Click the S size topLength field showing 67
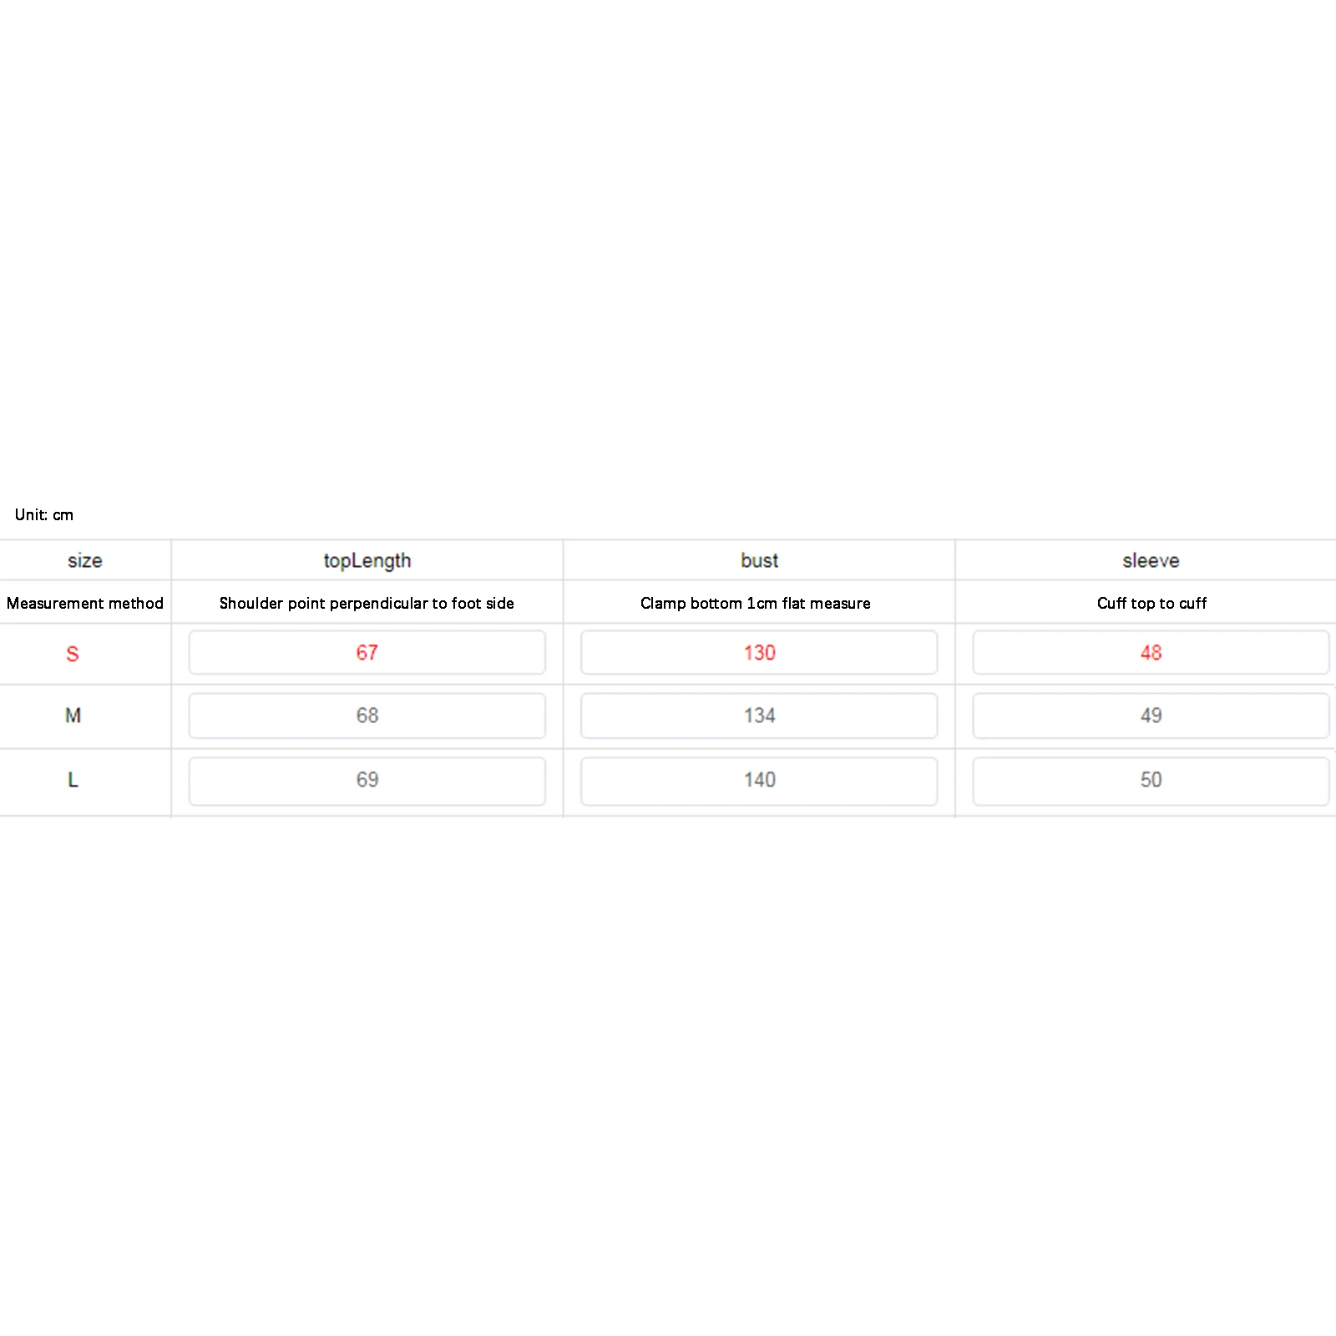Screen dimensions: 1336x1336 367,652
